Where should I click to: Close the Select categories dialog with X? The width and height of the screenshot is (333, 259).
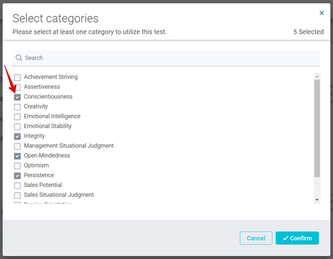coord(322,13)
